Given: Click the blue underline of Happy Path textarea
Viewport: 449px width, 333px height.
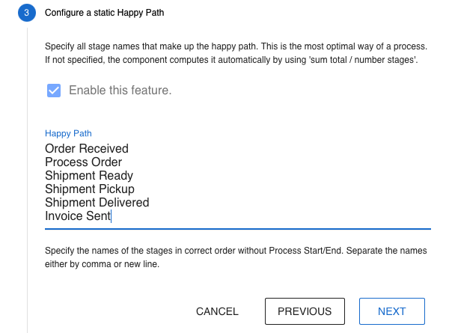Looking at the screenshot, I should tap(238, 228).
